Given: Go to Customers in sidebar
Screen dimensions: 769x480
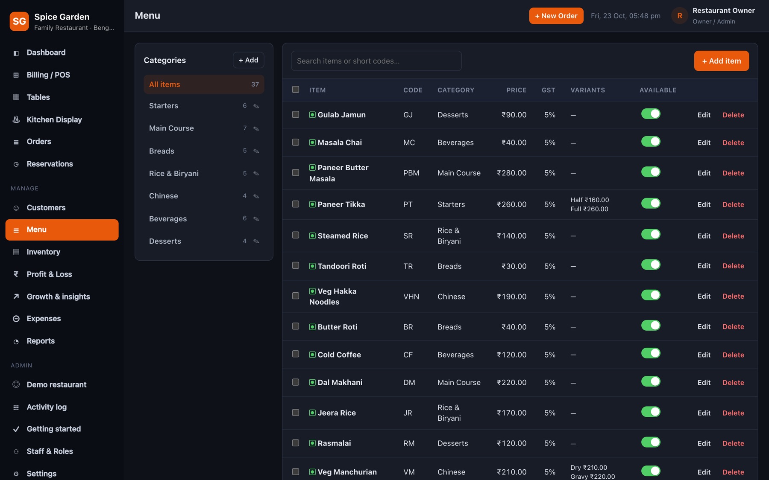Looking at the screenshot, I should coord(62,208).
